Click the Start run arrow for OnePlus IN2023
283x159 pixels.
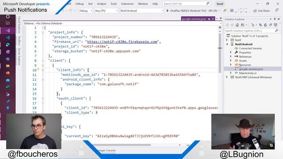(168, 11)
